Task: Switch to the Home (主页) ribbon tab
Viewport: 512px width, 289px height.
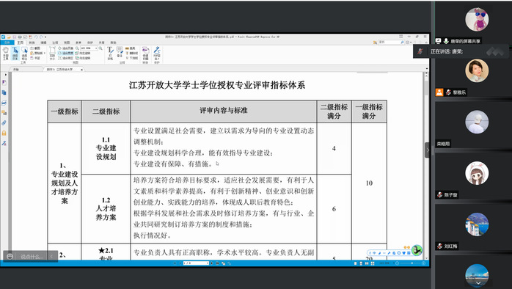Action: [x=21, y=43]
